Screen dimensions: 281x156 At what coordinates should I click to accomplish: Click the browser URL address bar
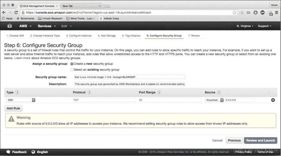coord(128,13)
